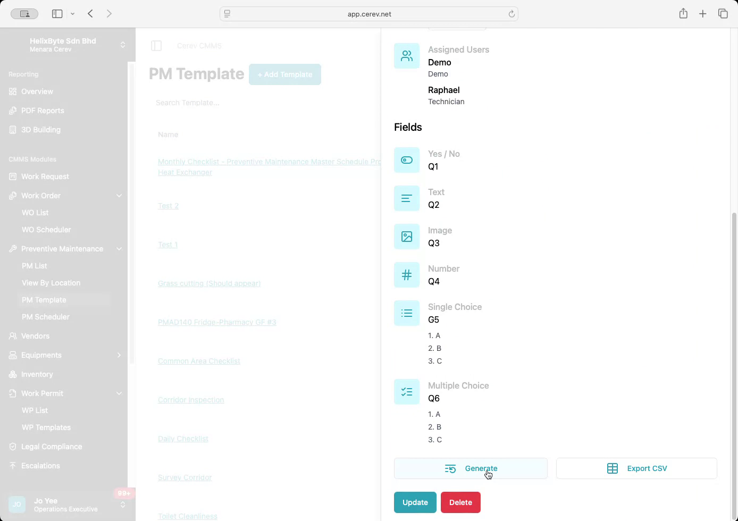The width and height of the screenshot is (738, 521).
Task: Click the 99+ notification badge
Action: (124, 493)
